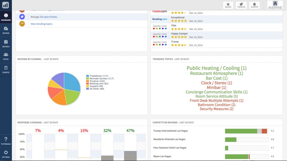Screen dimensions: 287x161
Task: Open the Room Service Attitude topic
Action: pyautogui.click(x=217, y=96)
